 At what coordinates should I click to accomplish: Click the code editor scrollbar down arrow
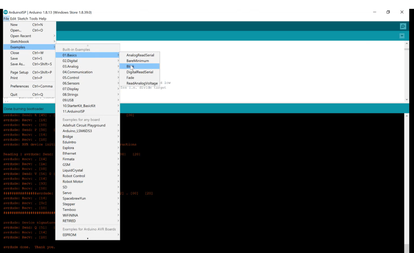pyautogui.click(x=407, y=99)
